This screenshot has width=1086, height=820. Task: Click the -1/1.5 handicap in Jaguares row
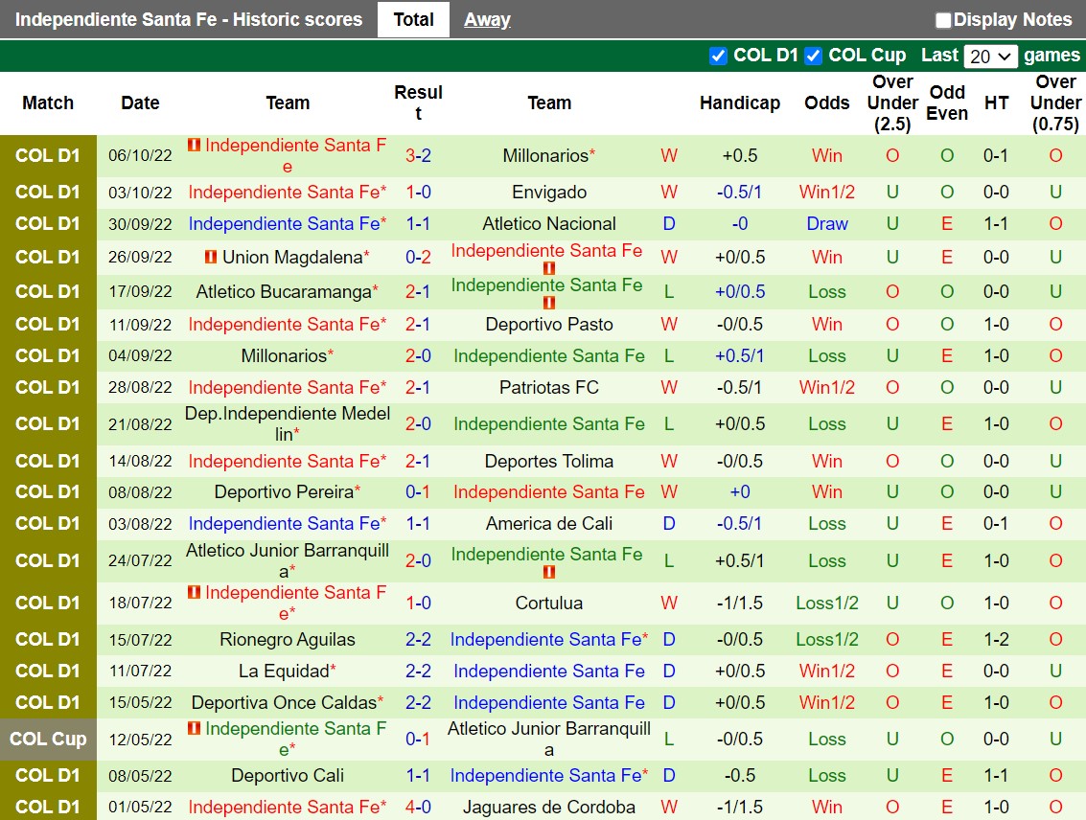(740, 807)
